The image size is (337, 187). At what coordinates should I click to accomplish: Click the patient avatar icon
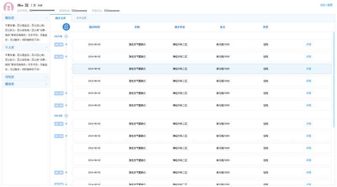[8, 7]
